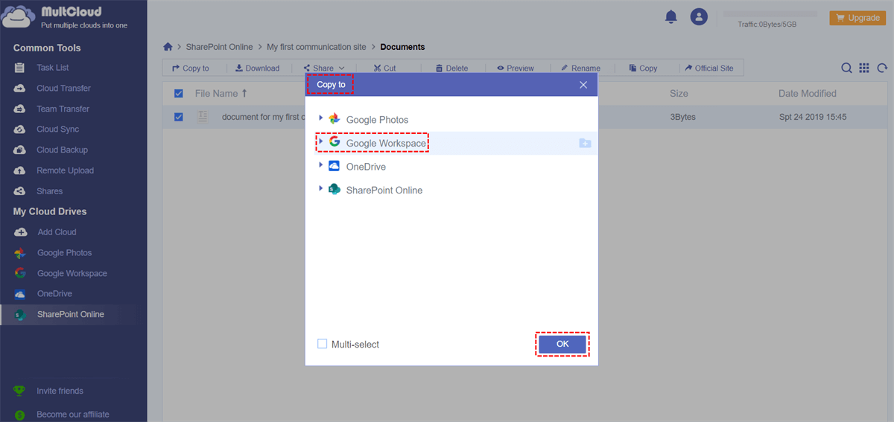This screenshot has height=422, width=894.
Task: Click the Cloud Transfer icon
Action: [20, 88]
